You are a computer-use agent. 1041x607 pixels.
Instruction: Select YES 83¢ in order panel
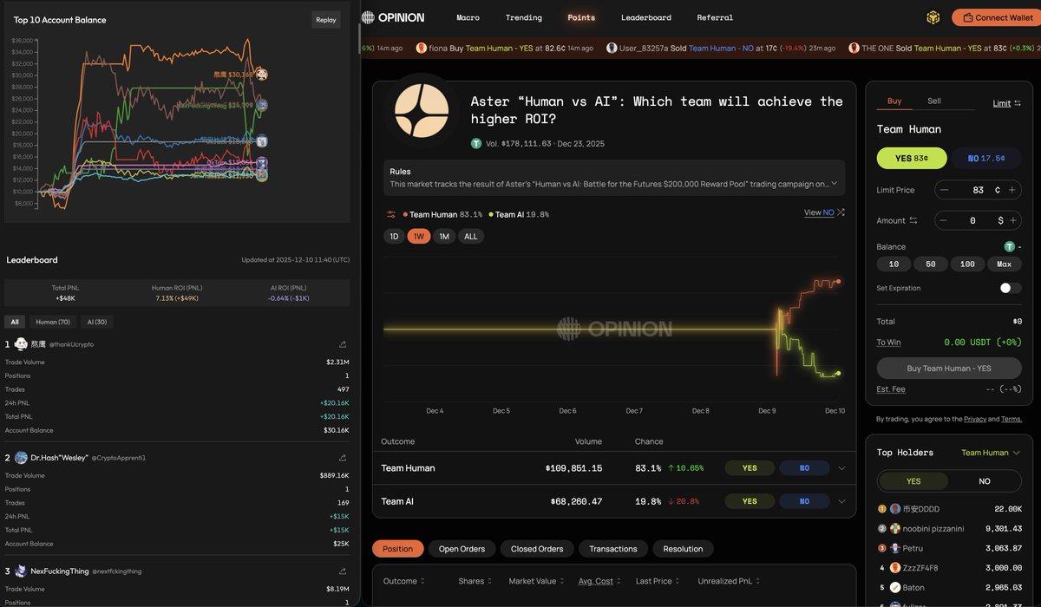[912, 158]
